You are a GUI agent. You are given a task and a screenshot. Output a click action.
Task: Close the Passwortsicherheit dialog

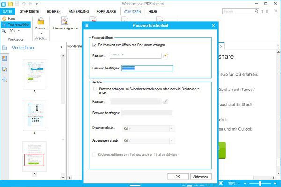click(214, 26)
